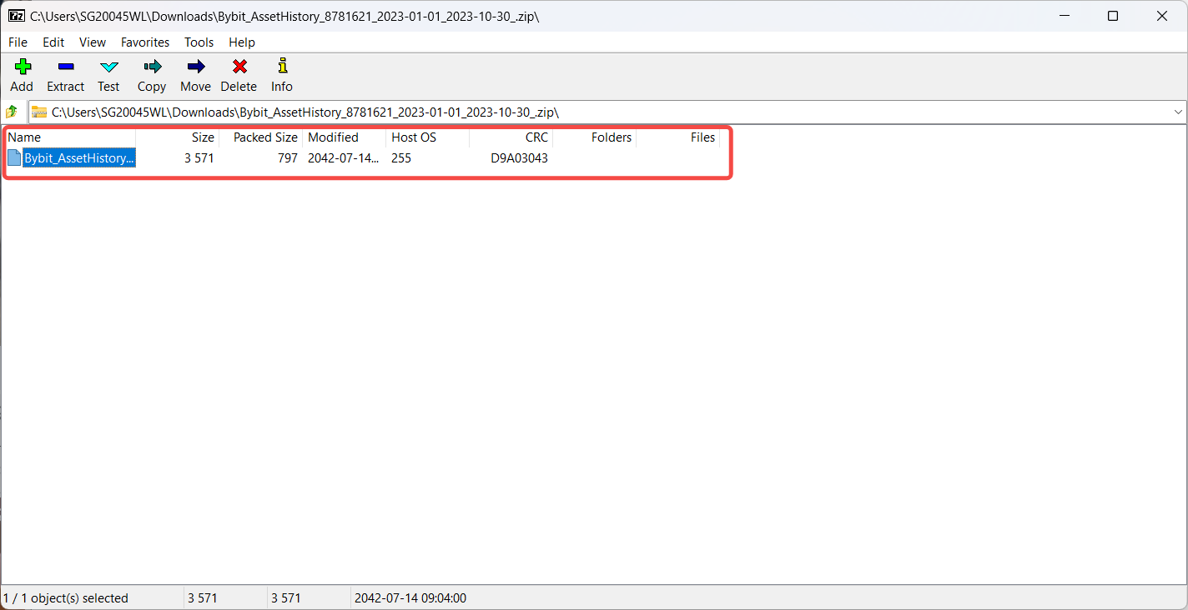
Task: Open the Tools menu
Action: pyautogui.click(x=199, y=42)
